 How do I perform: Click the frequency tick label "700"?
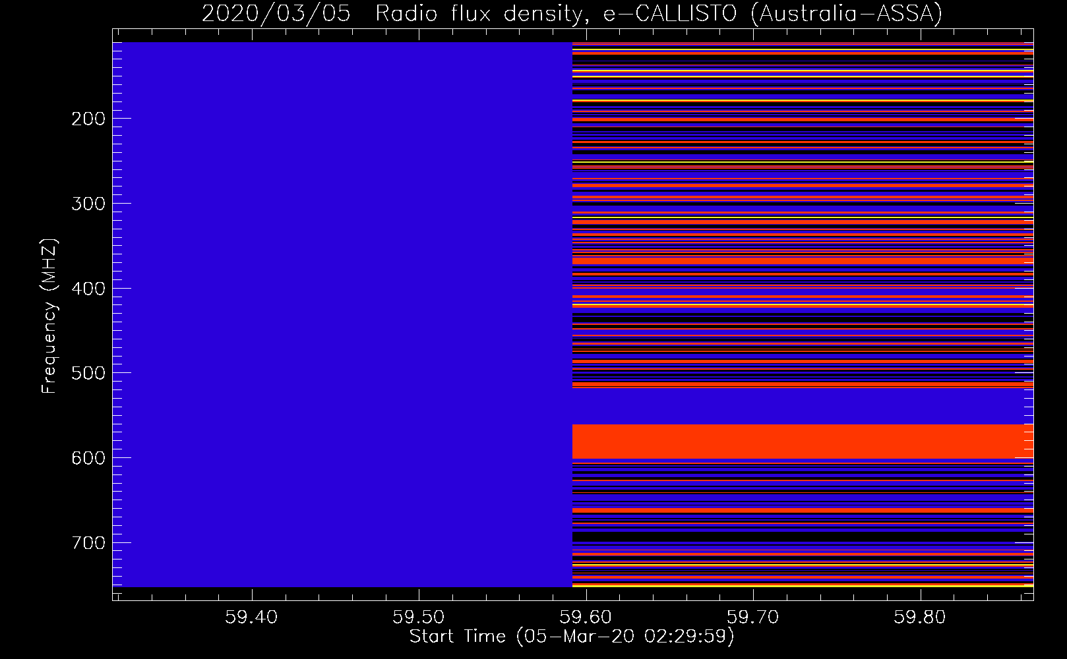tap(88, 543)
